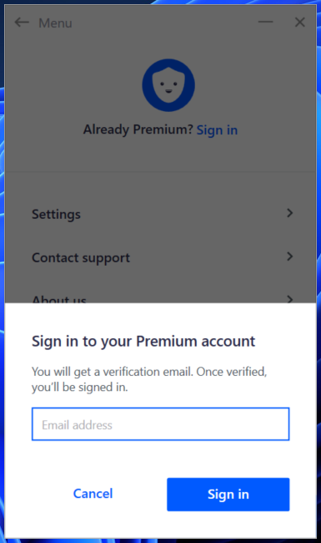Open Contact support via its chevron arrow
The image size is (321, 543).
tap(289, 256)
